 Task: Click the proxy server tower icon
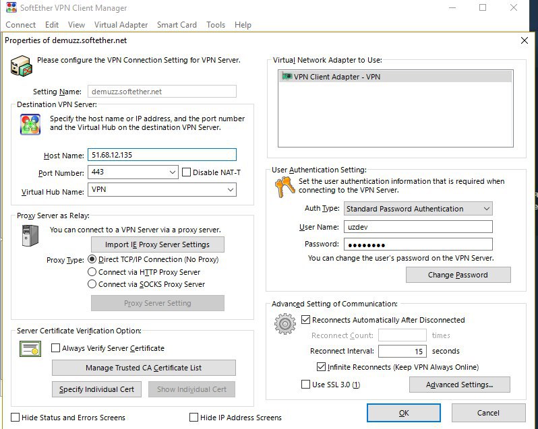tap(30, 236)
